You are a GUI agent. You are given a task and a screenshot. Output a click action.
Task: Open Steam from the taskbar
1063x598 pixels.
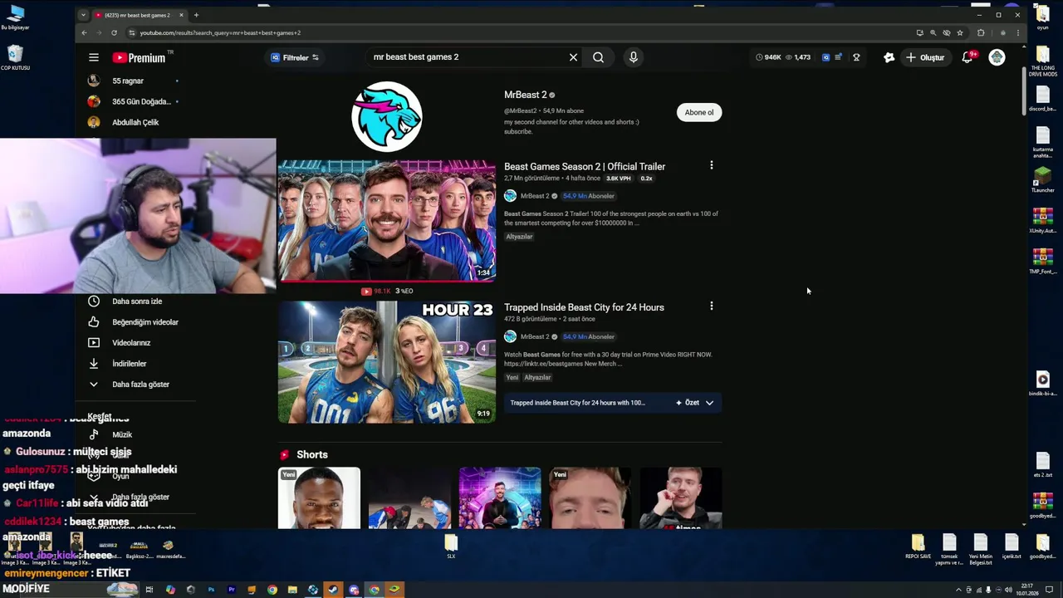pyautogui.click(x=333, y=590)
